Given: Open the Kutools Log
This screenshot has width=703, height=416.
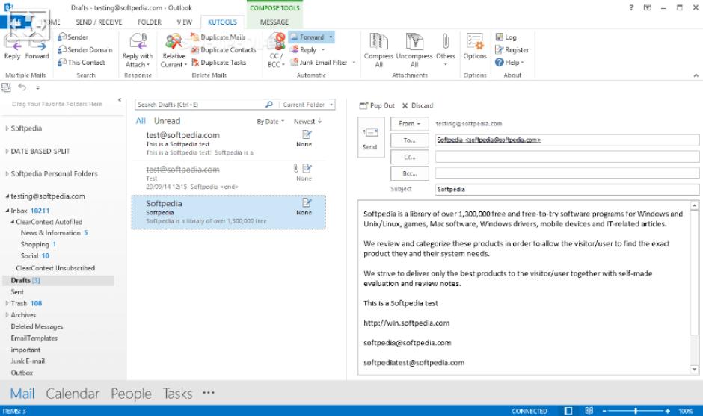Looking at the screenshot, I should click(x=506, y=37).
